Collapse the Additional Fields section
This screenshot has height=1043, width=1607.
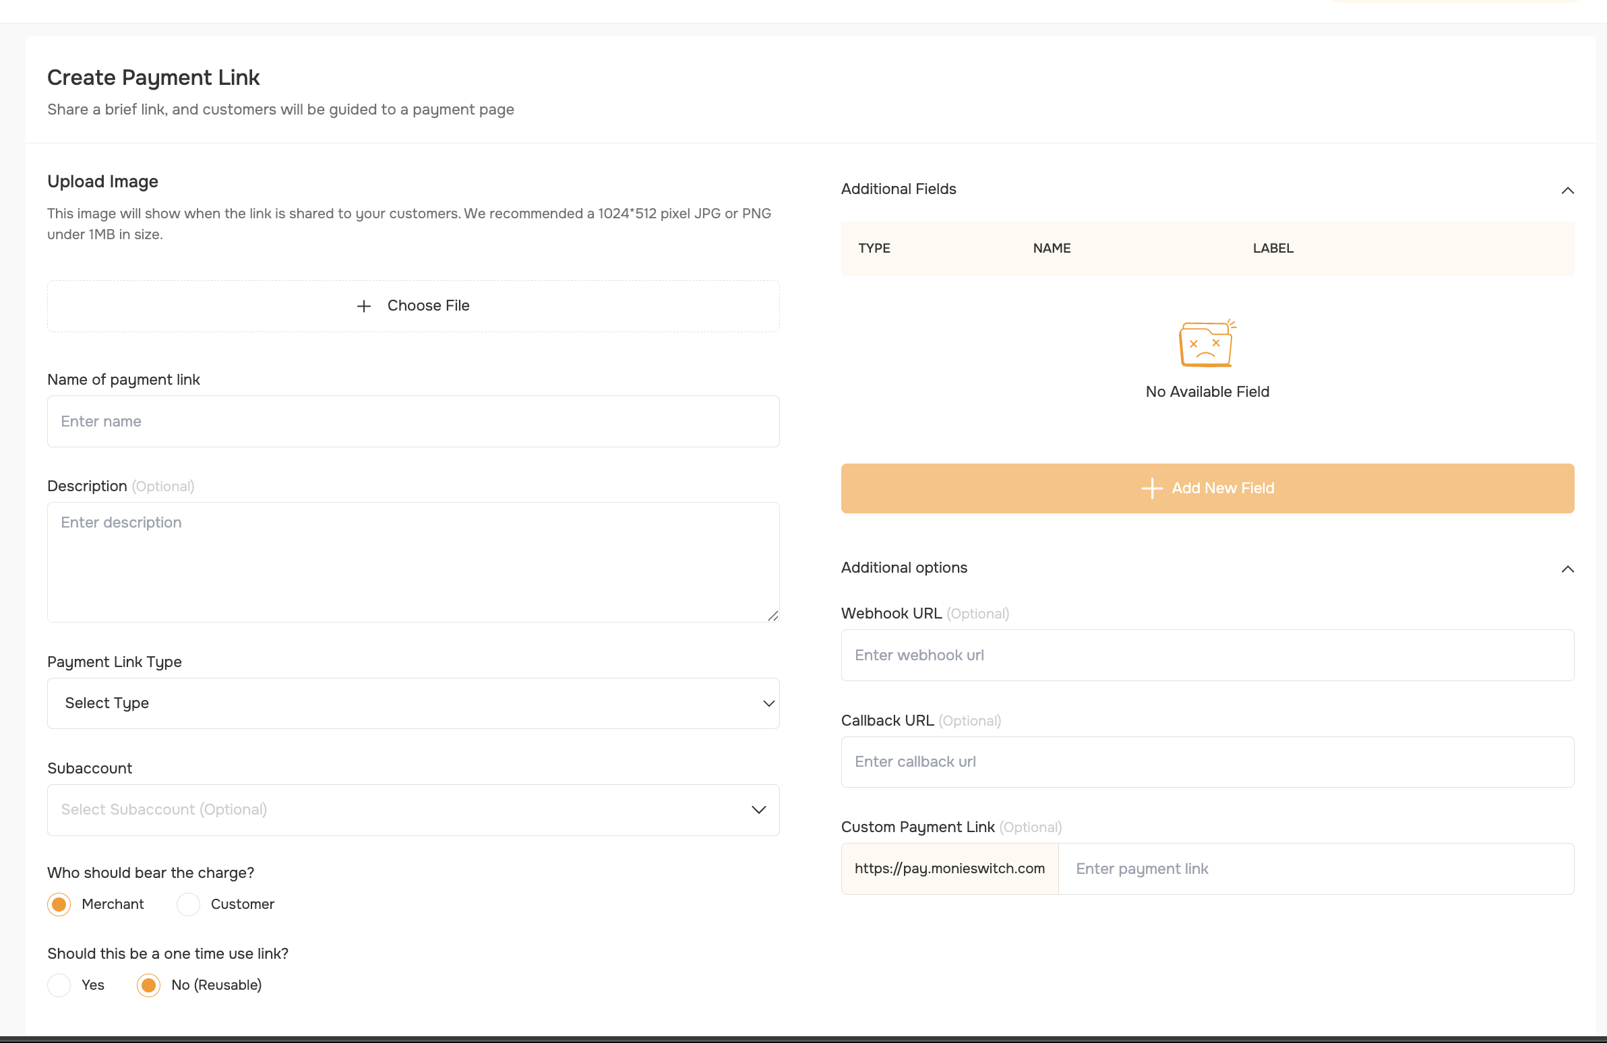[1568, 191]
